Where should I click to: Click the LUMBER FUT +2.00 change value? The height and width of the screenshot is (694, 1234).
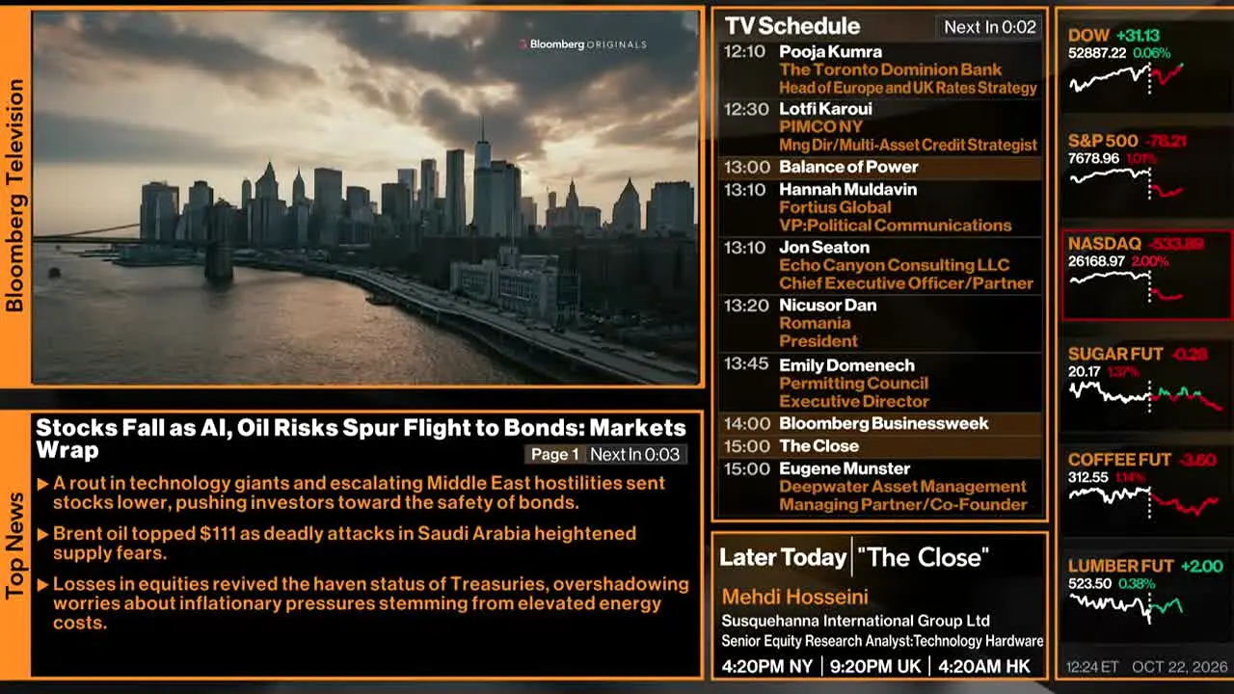[x=1201, y=566]
